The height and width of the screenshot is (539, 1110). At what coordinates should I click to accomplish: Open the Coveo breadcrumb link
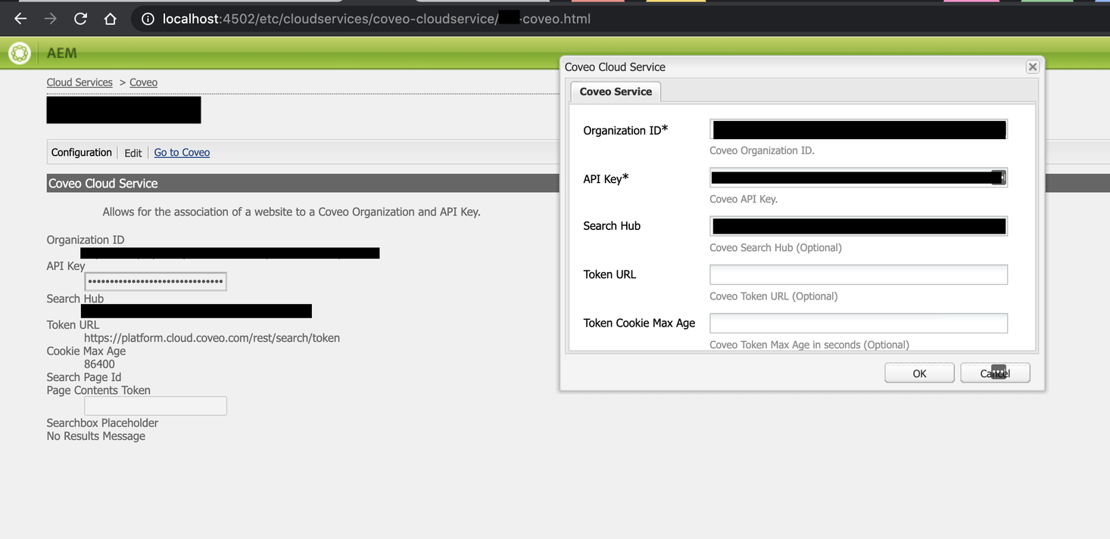(143, 82)
